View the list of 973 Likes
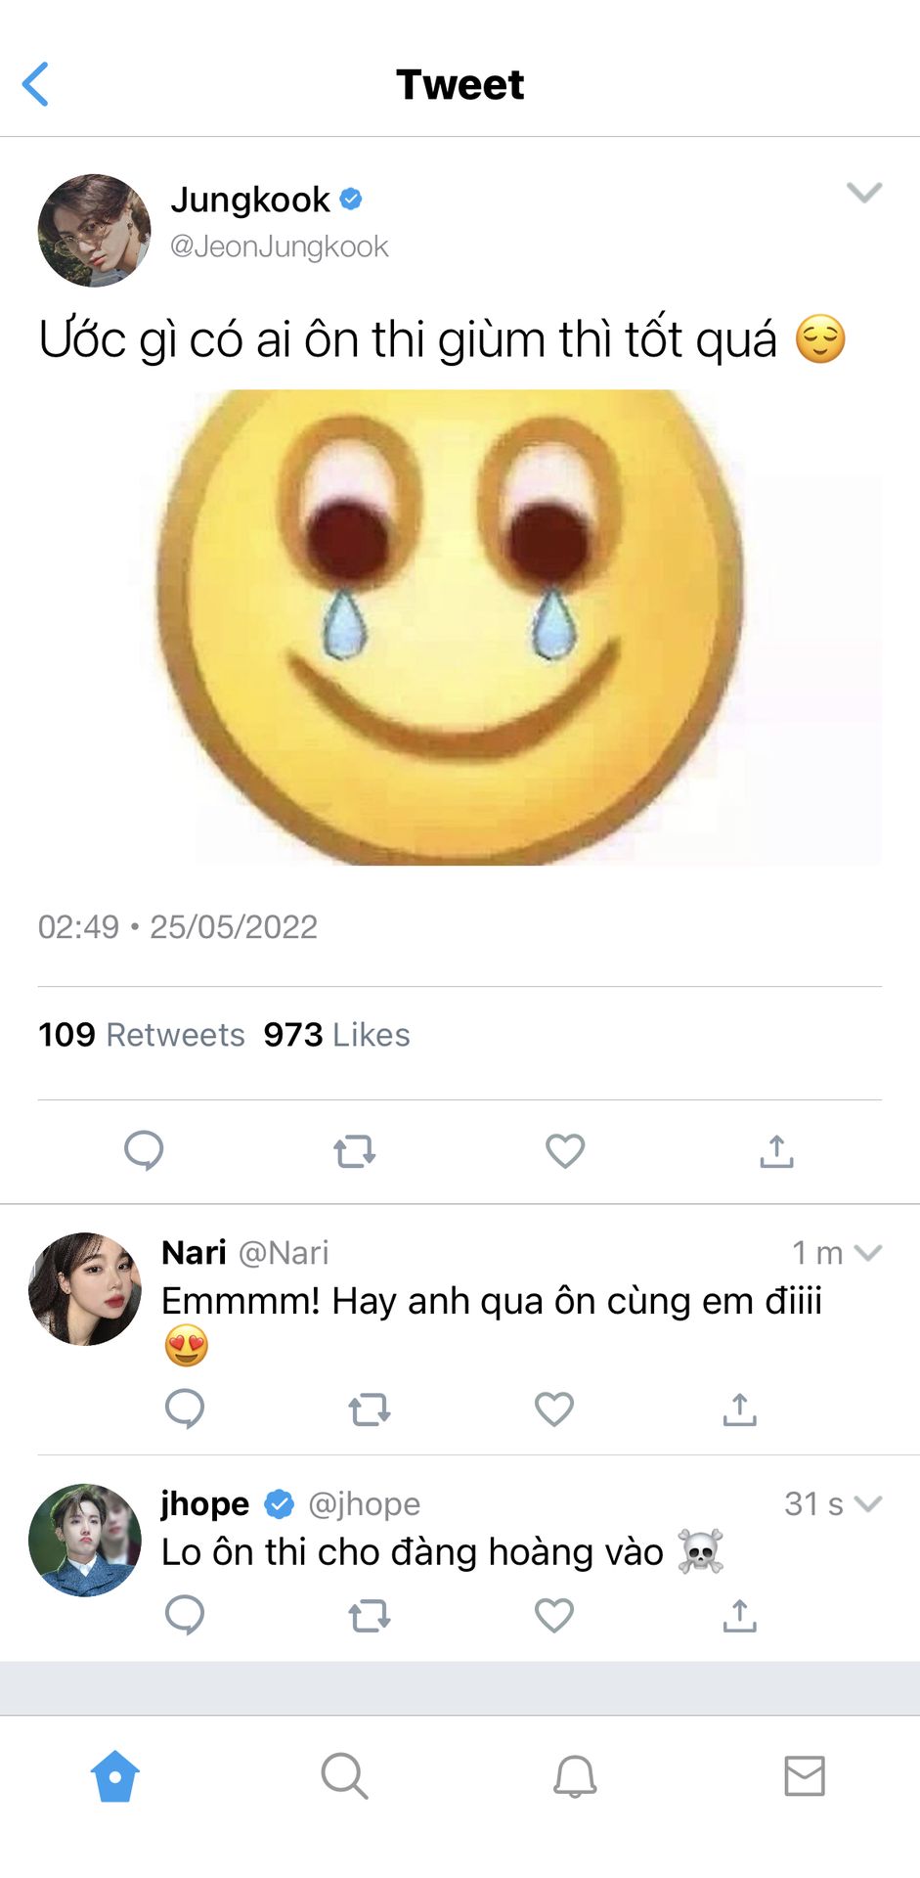The image size is (920, 1878). point(337,1035)
